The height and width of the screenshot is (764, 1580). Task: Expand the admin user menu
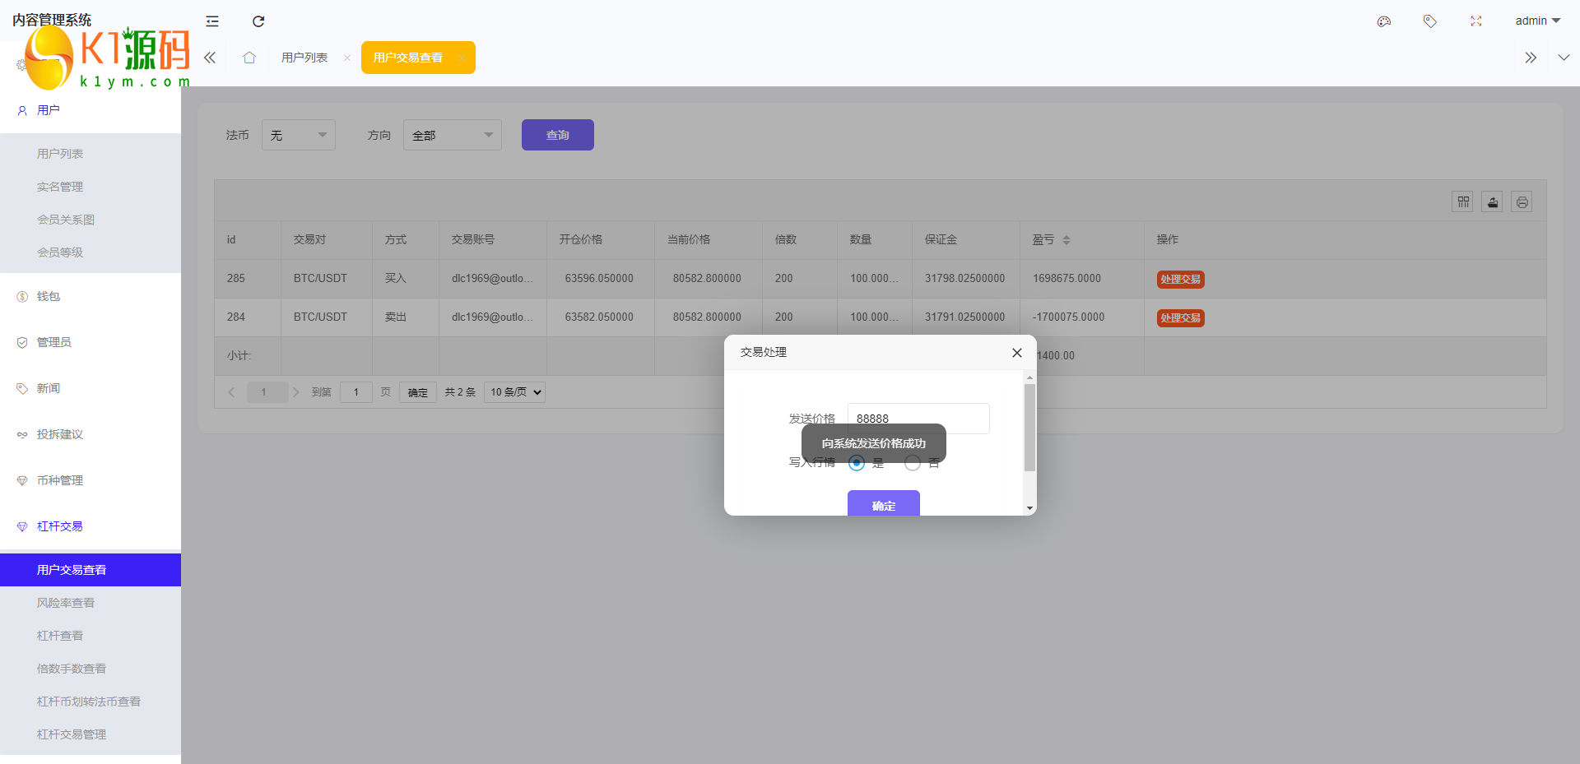pyautogui.click(x=1537, y=21)
